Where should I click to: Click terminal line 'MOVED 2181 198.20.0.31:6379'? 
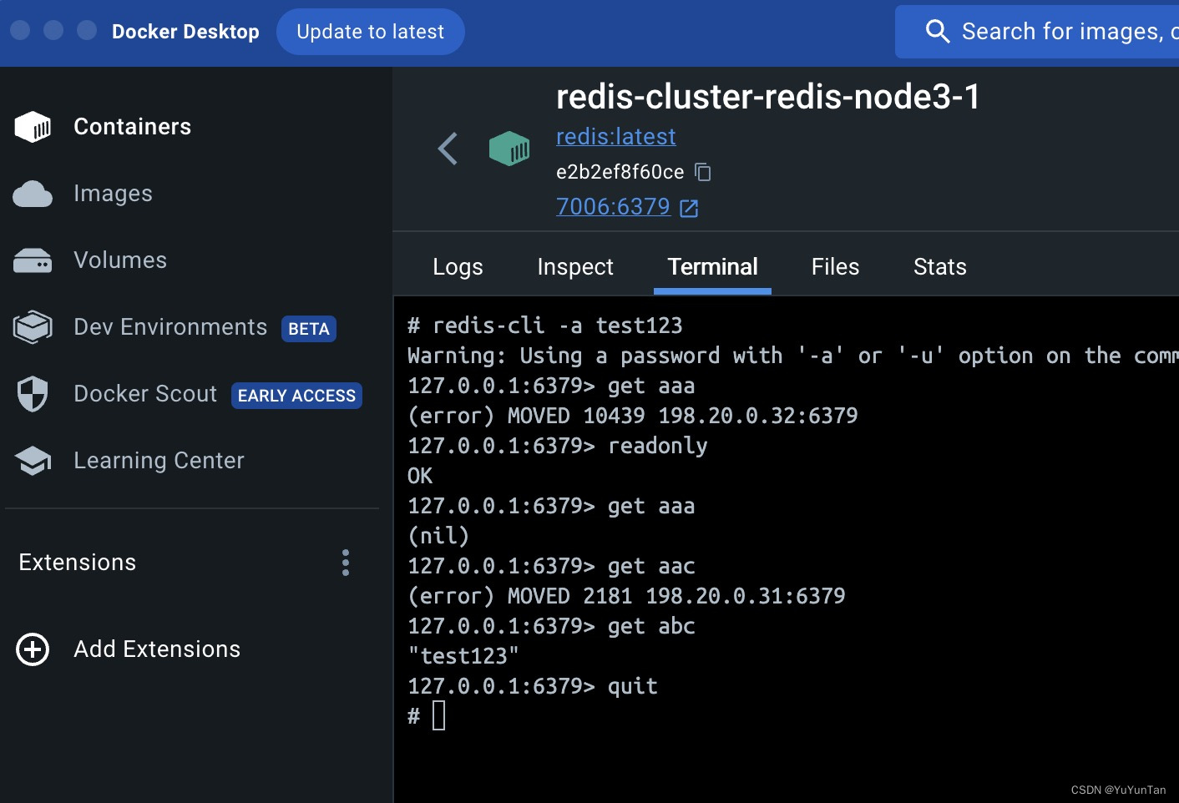pos(676,596)
